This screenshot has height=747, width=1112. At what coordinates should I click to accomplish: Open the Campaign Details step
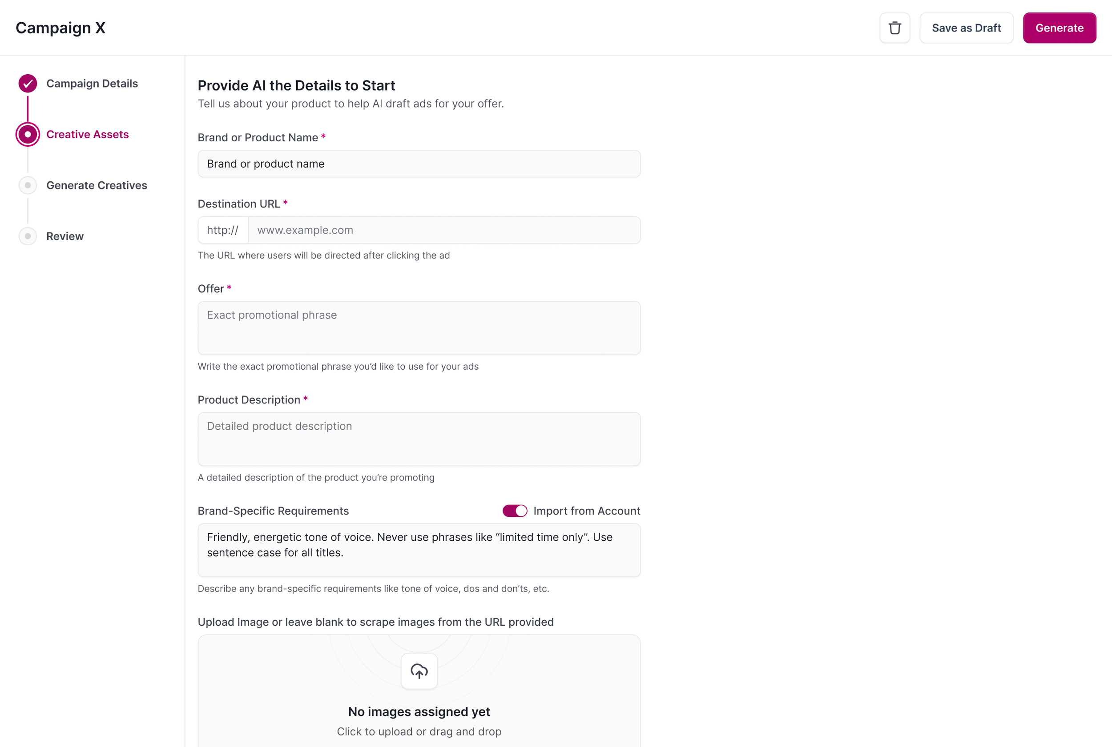pos(92,84)
